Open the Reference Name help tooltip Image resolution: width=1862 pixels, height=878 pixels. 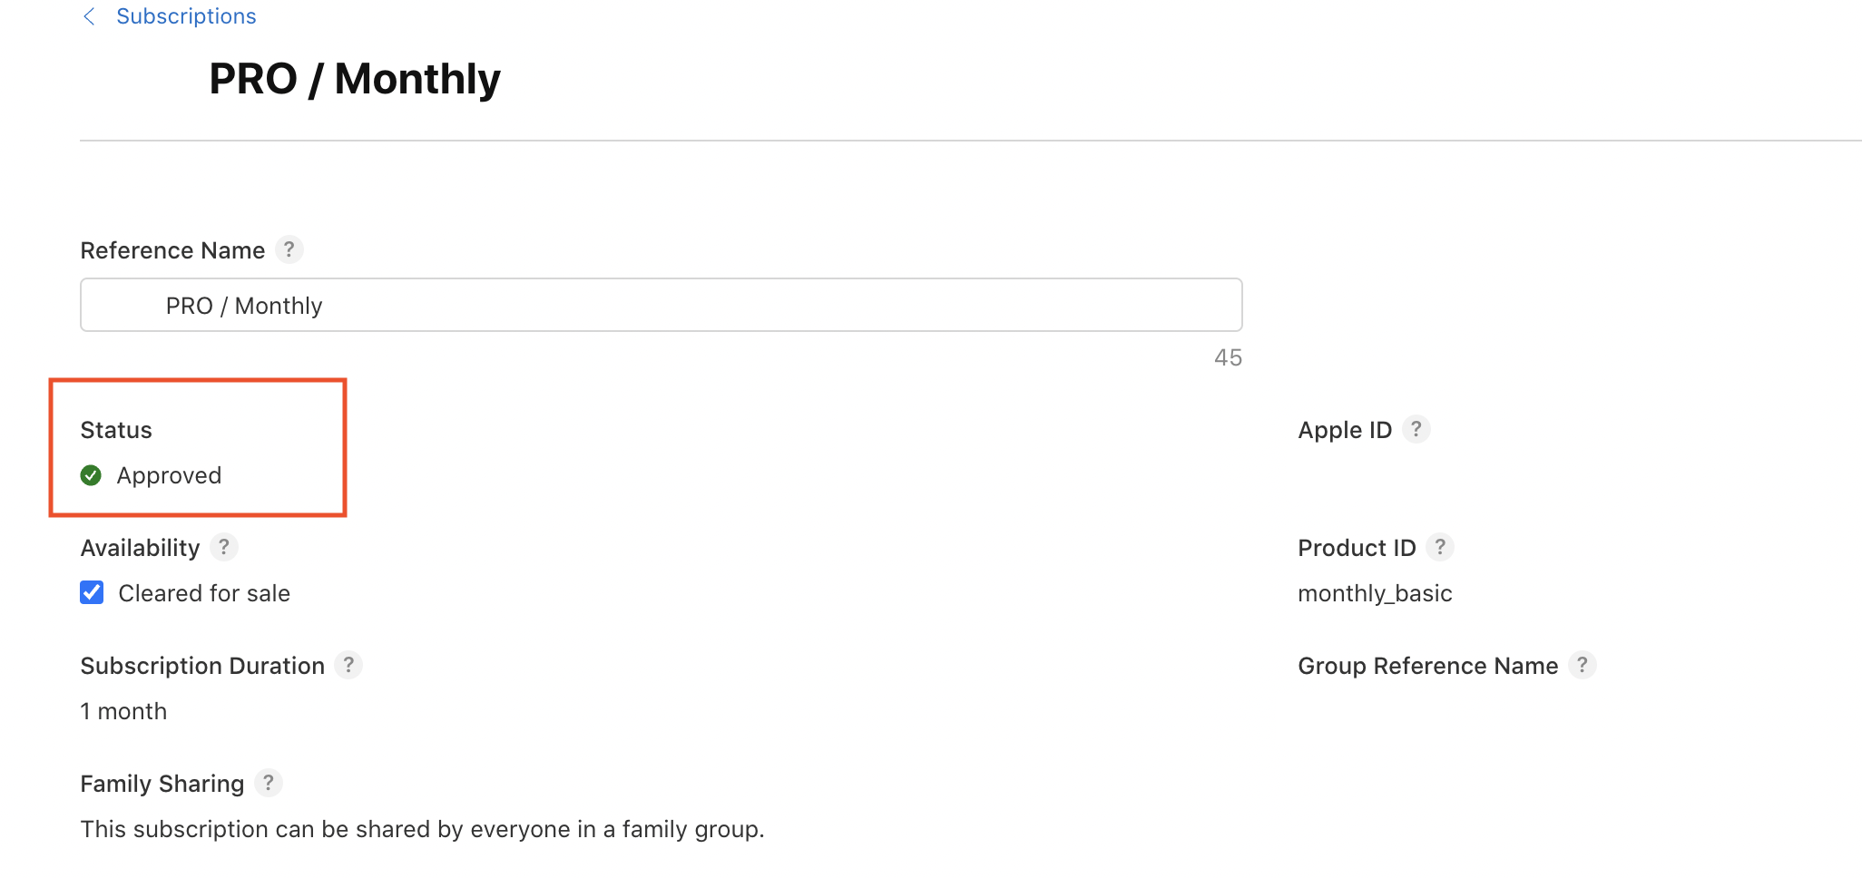tap(289, 249)
